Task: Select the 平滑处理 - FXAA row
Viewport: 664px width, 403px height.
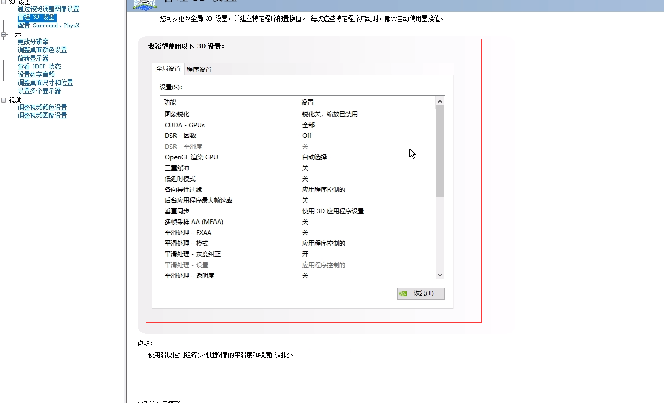Action: pyautogui.click(x=298, y=233)
